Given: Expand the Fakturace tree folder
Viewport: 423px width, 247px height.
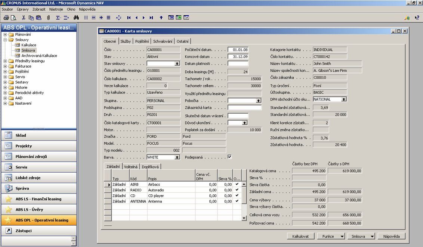Looking at the screenshot, I should [x=5, y=67].
